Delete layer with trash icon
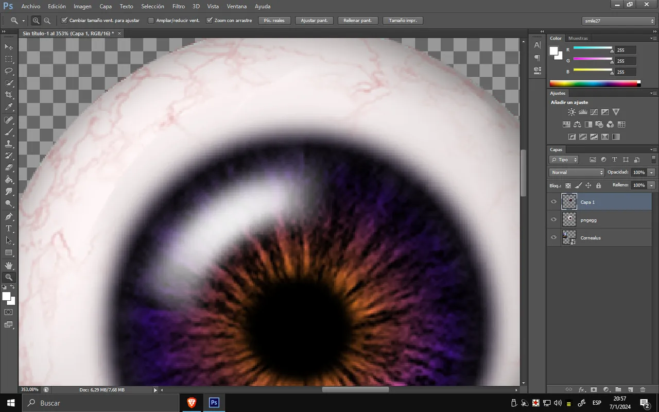 [x=643, y=390]
